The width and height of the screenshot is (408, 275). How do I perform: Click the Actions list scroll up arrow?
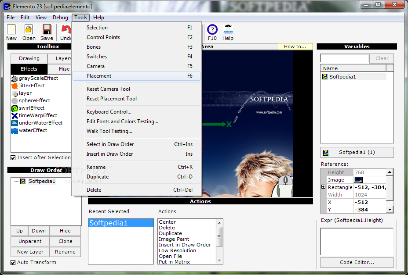219,222
